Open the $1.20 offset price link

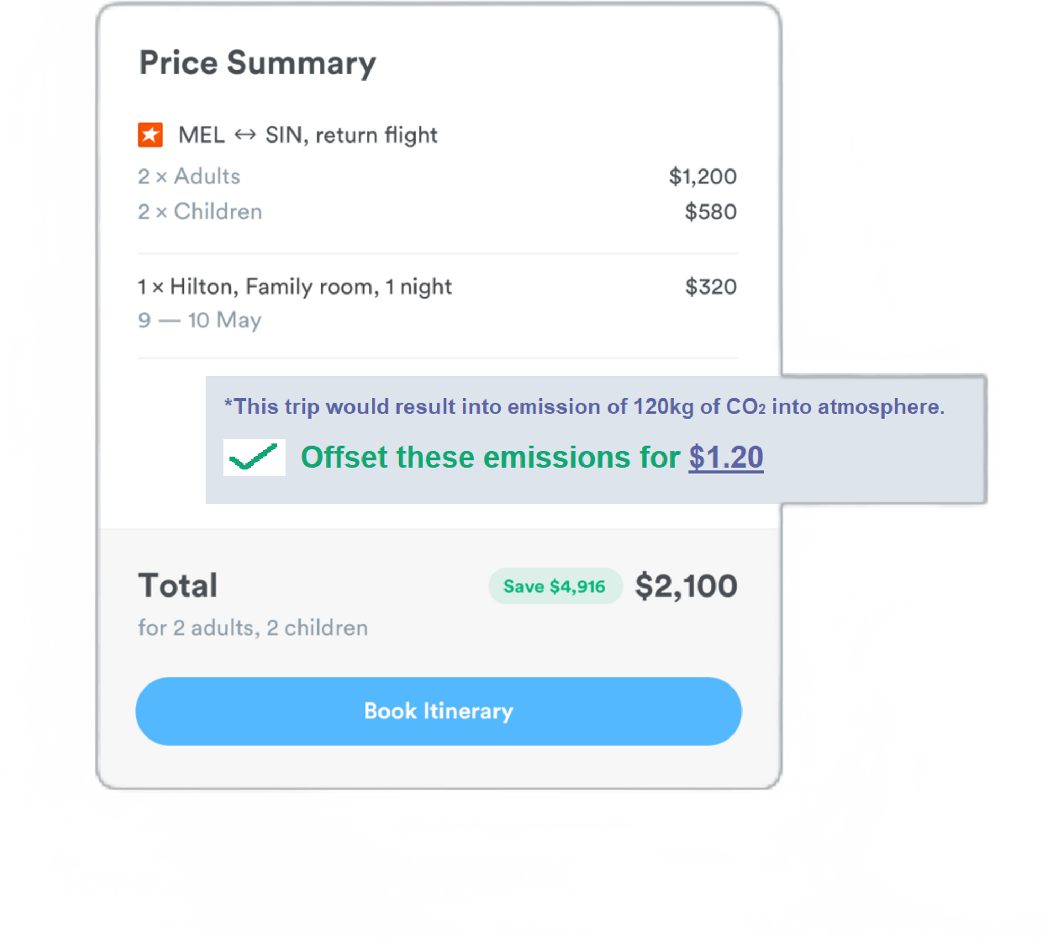point(726,457)
